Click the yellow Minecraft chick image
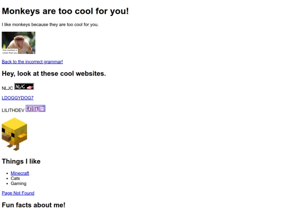 point(14,134)
